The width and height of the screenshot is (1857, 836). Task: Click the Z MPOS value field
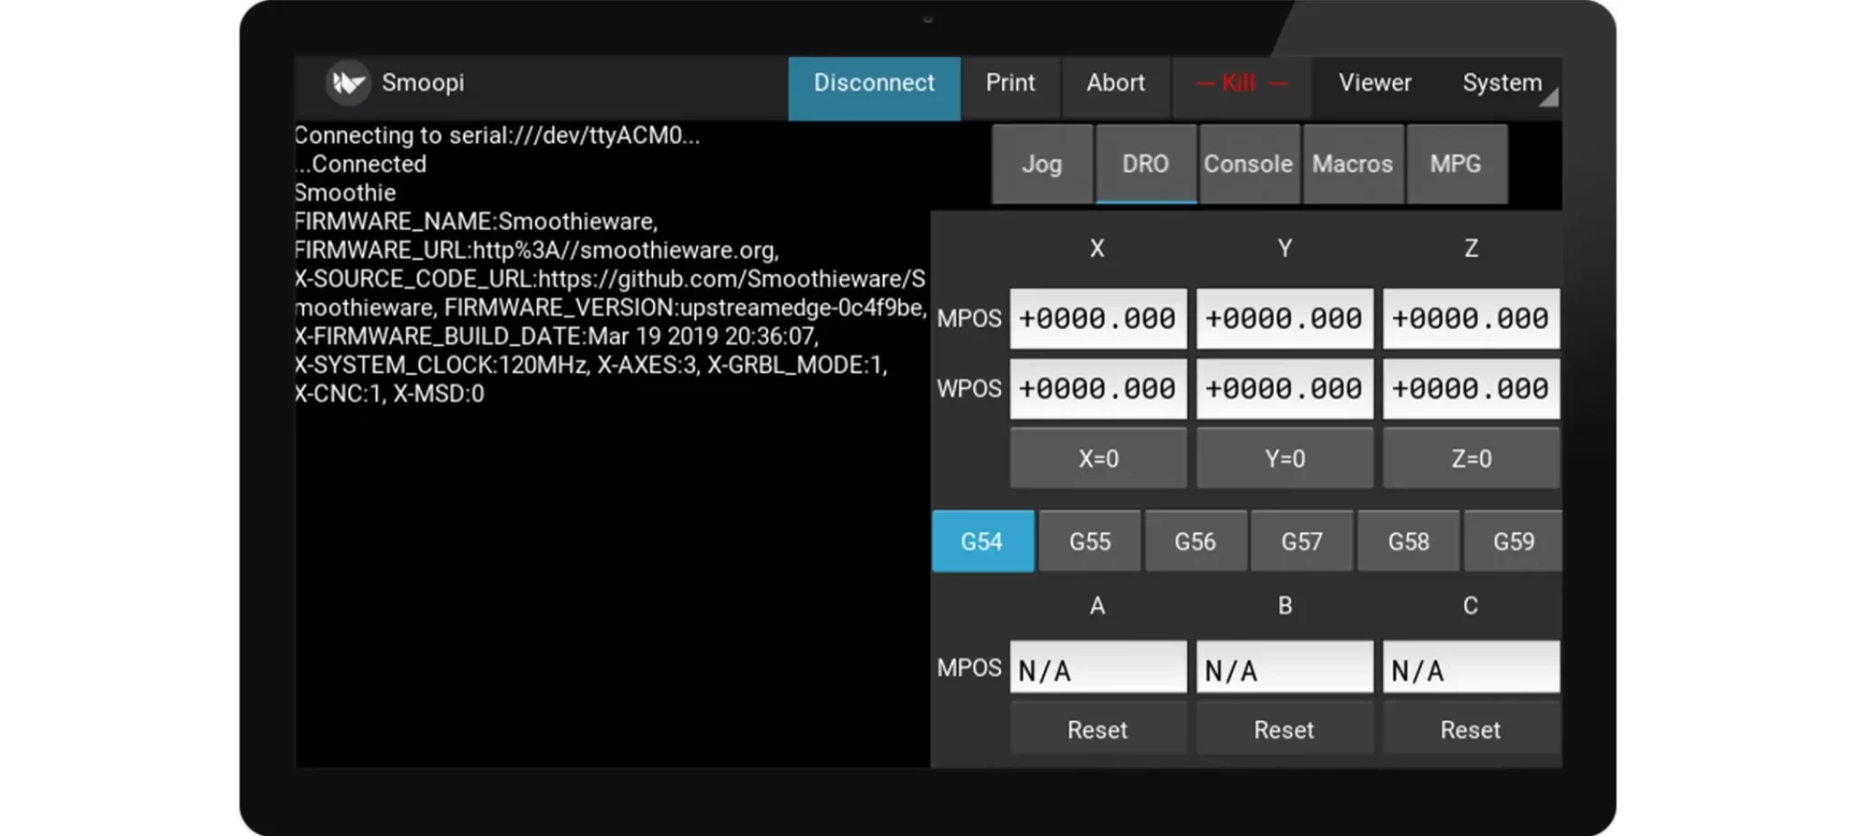click(x=1472, y=318)
